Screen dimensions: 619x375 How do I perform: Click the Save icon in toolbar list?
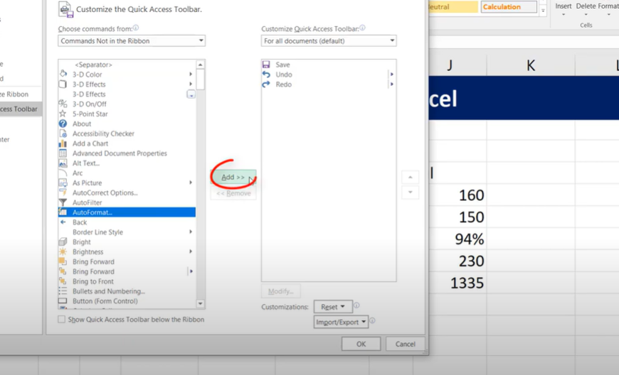[x=266, y=64]
